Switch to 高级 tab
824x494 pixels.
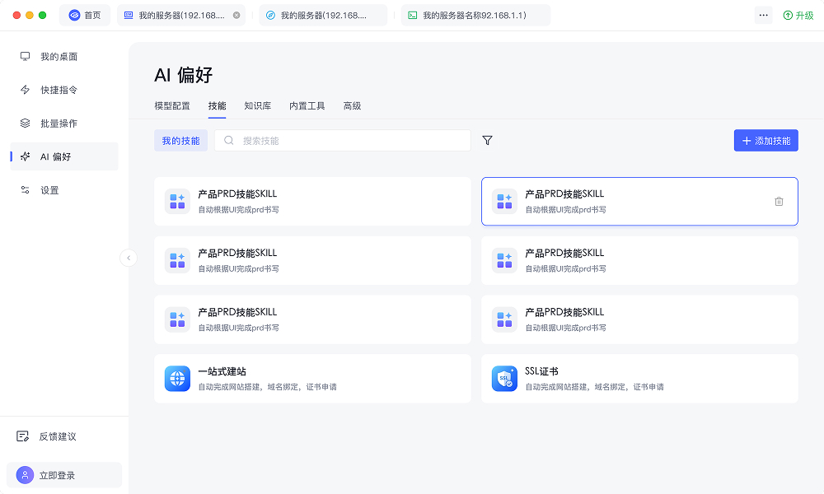tap(352, 106)
